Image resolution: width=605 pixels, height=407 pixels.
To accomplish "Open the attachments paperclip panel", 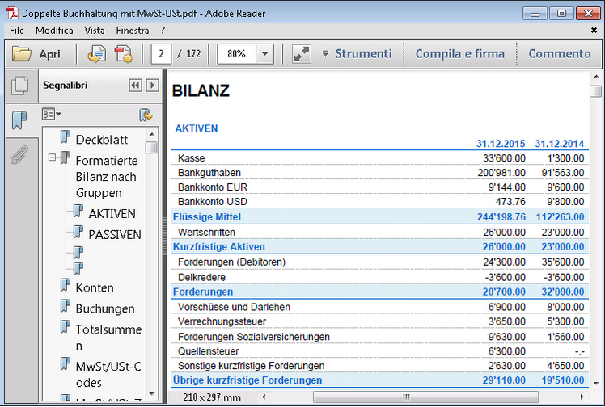I will point(19,155).
